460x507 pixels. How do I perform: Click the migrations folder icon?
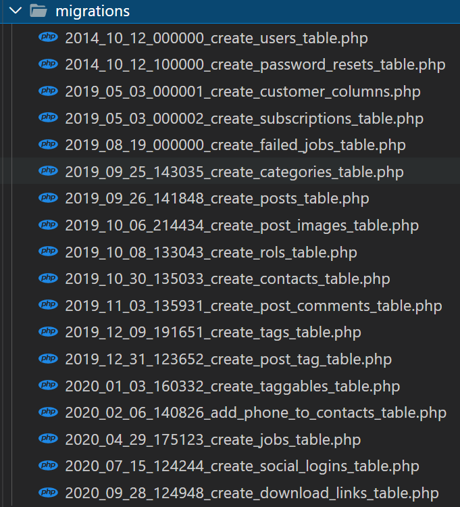[39, 11]
